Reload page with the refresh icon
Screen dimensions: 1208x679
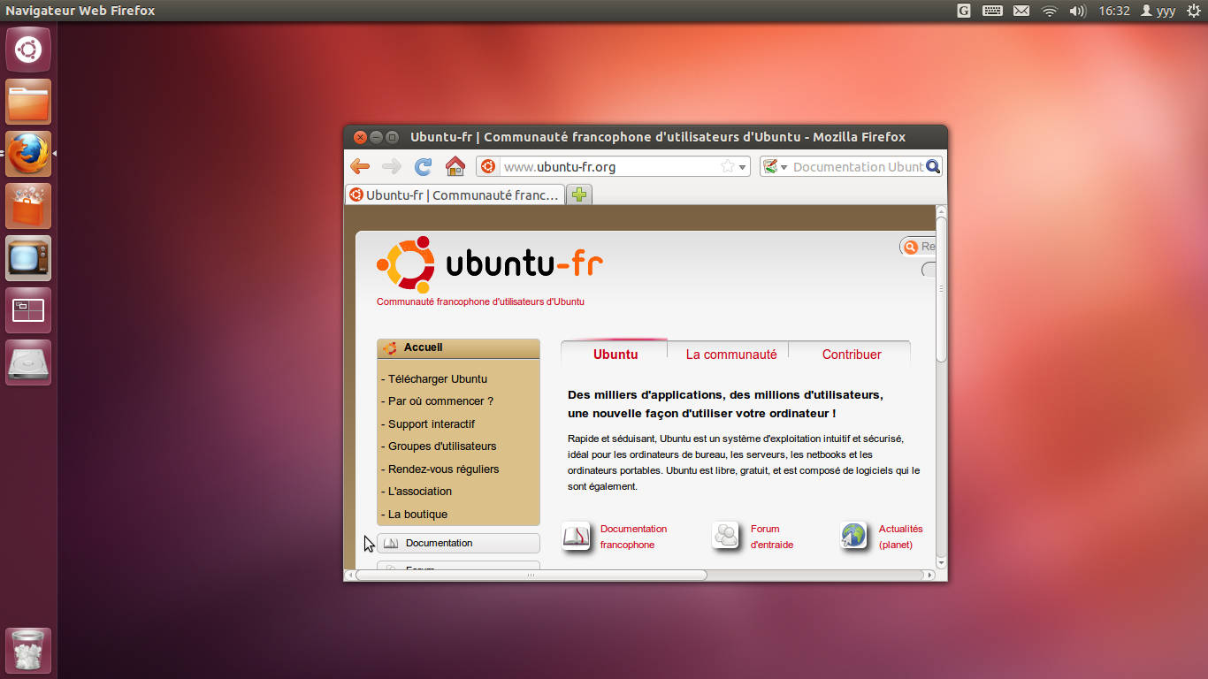[424, 166]
